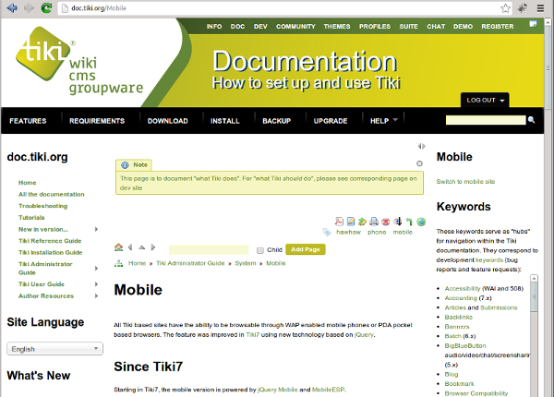
Task: Click the green backlinks arrow icon
Action: tap(409, 222)
